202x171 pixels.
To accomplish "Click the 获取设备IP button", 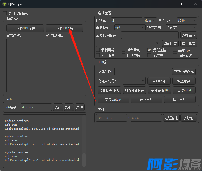I will point(159,90).
